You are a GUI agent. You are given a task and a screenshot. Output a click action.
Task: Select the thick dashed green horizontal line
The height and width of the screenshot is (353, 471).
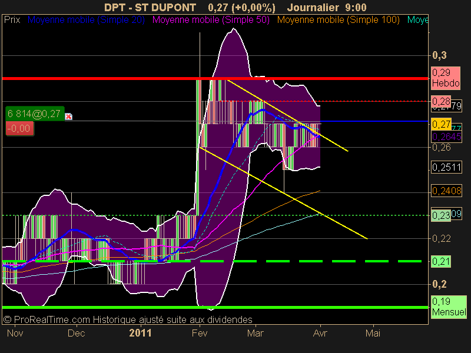tap(212, 261)
